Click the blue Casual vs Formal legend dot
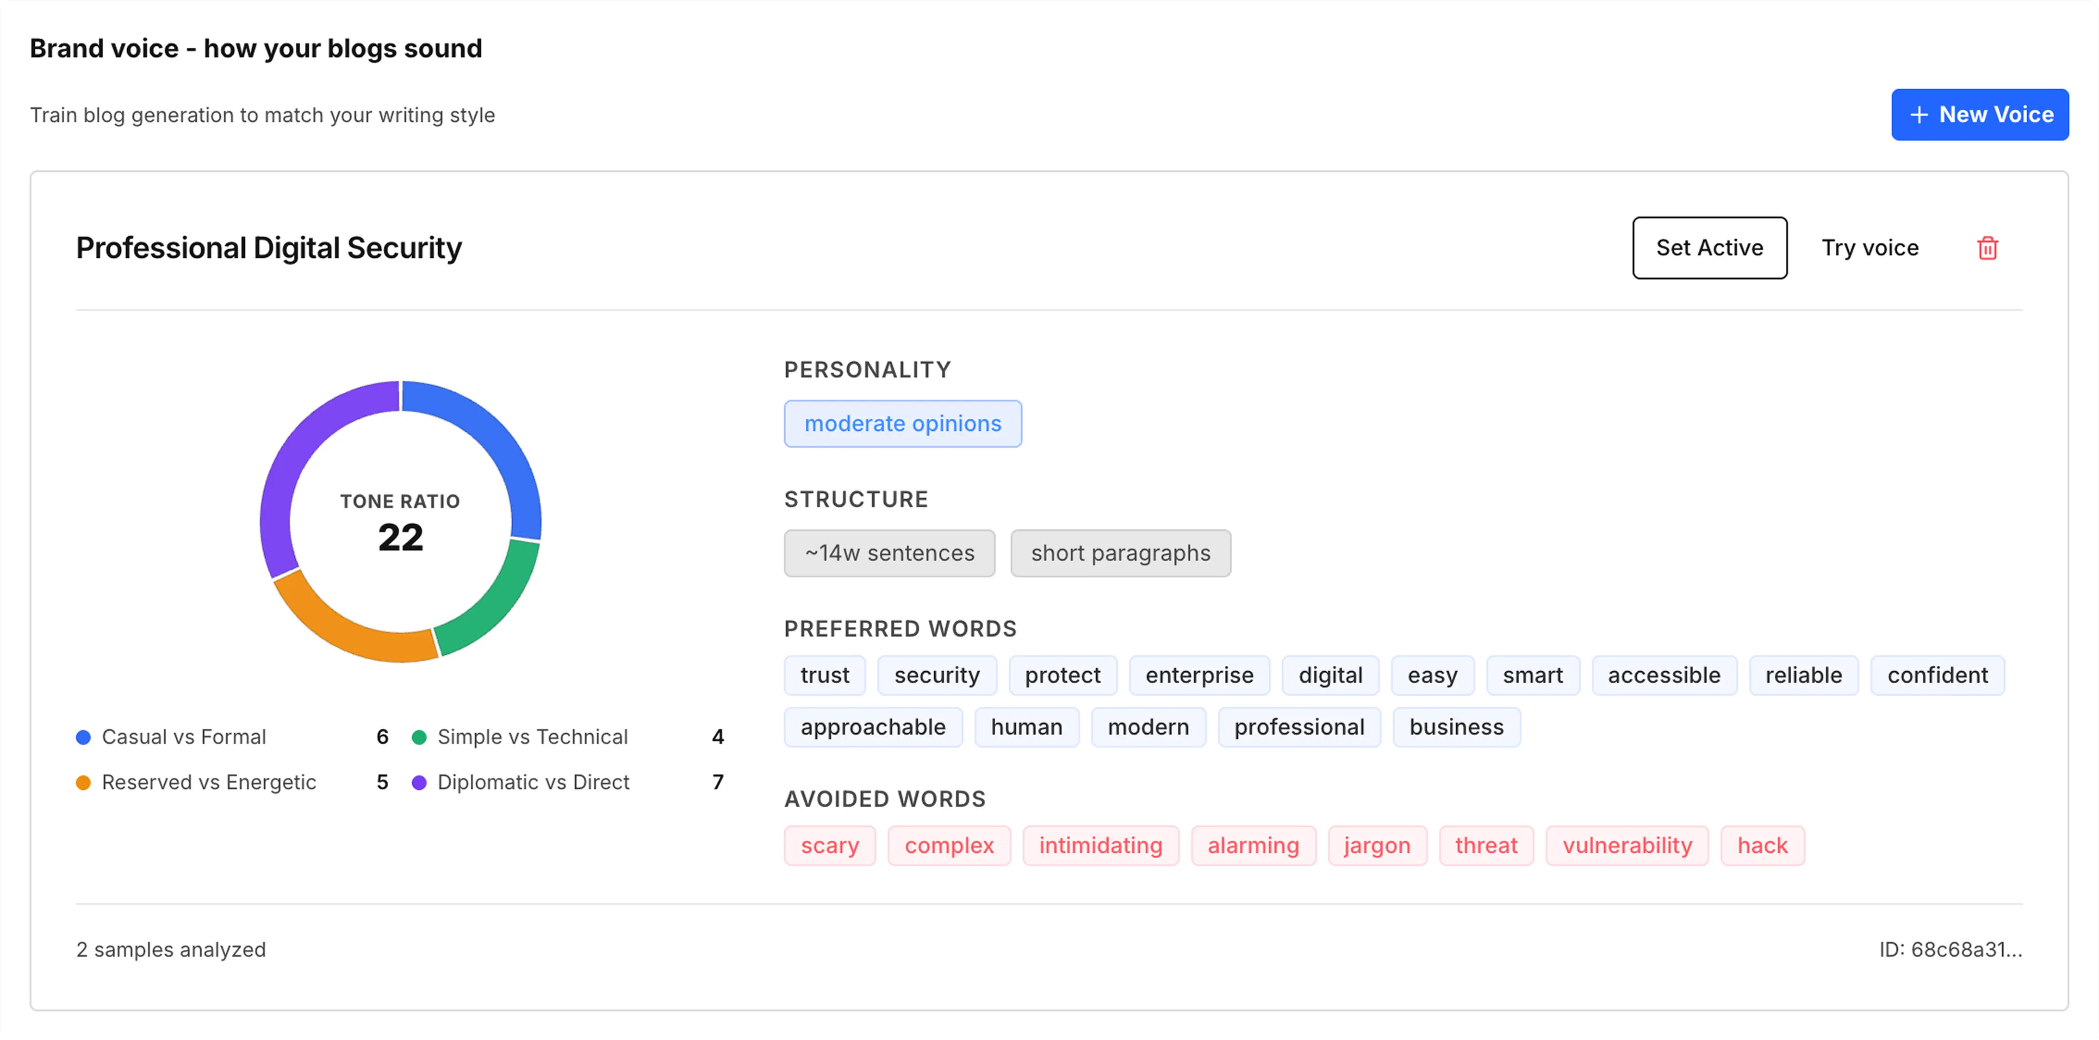 [x=83, y=737]
